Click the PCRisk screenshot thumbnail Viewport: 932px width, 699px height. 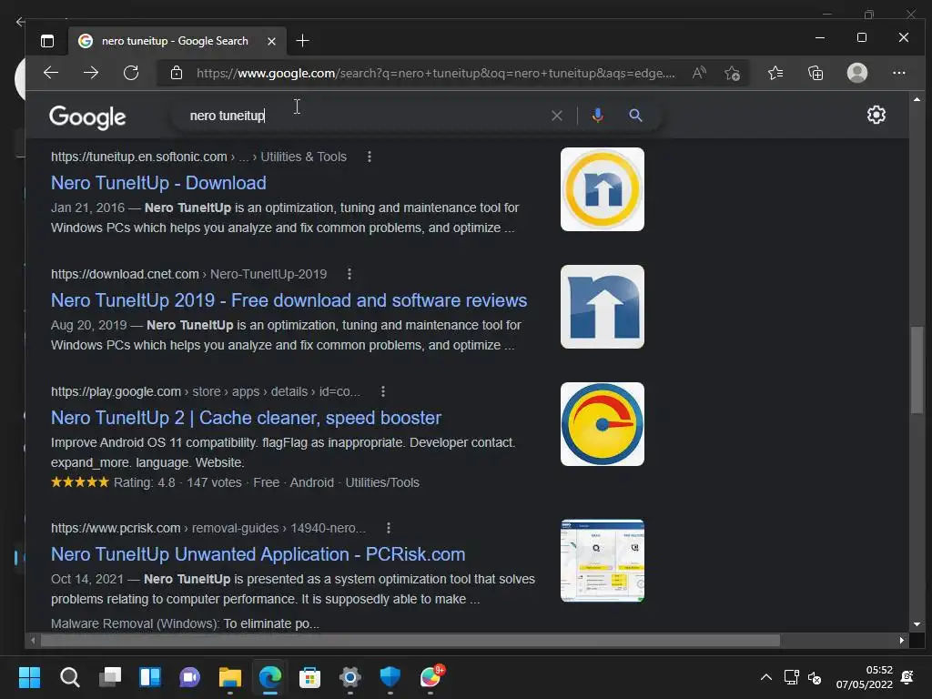(603, 561)
